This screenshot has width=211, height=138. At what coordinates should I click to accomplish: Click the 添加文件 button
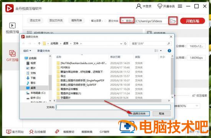[35, 21]
